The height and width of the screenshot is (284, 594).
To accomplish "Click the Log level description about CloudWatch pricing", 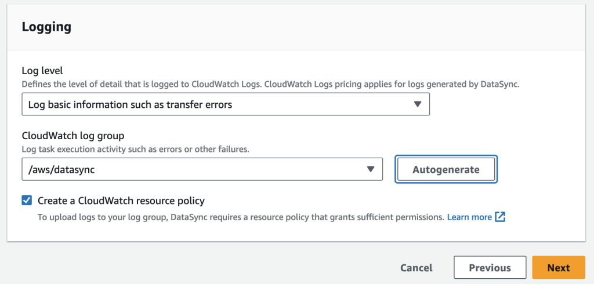I will pyautogui.click(x=270, y=84).
